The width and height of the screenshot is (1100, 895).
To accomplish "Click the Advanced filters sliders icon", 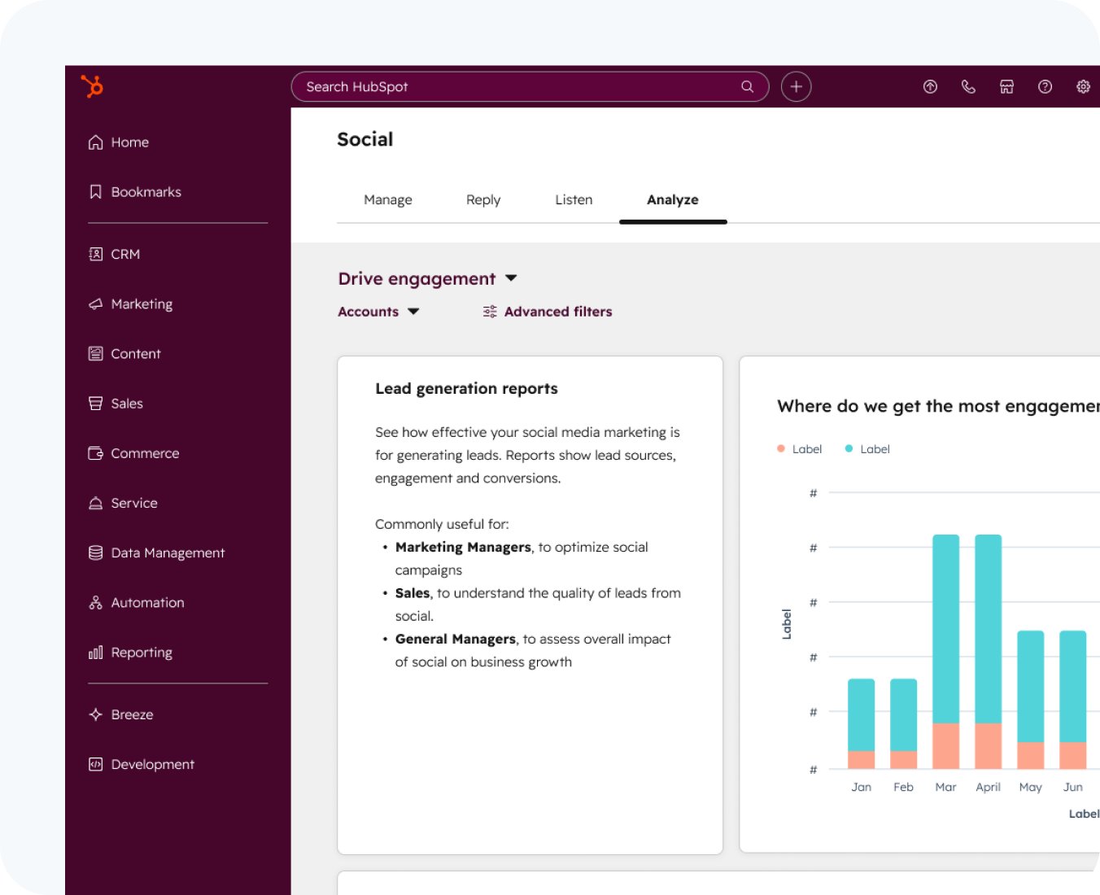I will [x=490, y=312].
